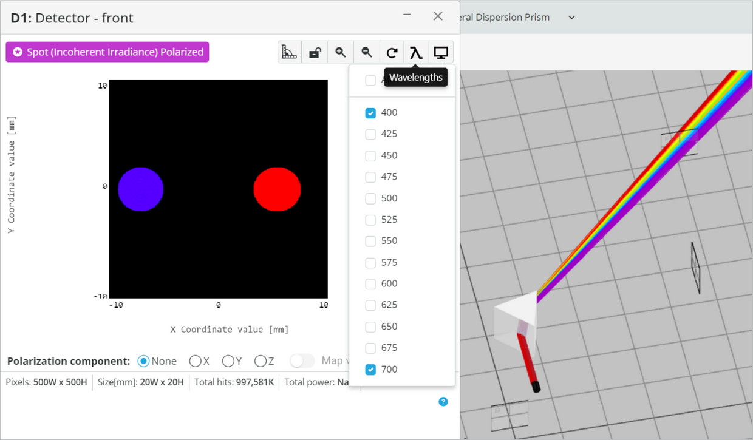Enable the 550 wavelength
The width and height of the screenshot is (753, 440).
point(370,241)
